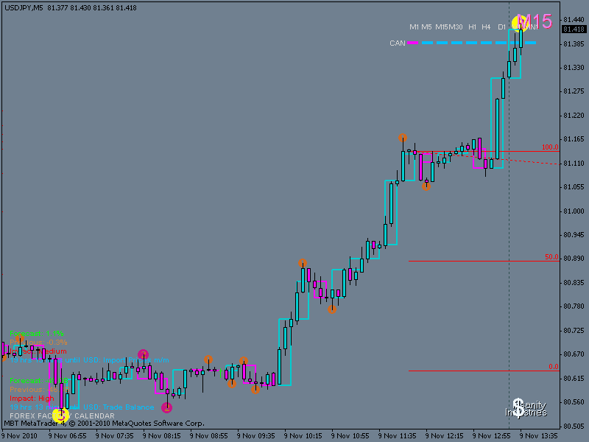Click the 9 Nov 11:35 time label

coord(397,436)
